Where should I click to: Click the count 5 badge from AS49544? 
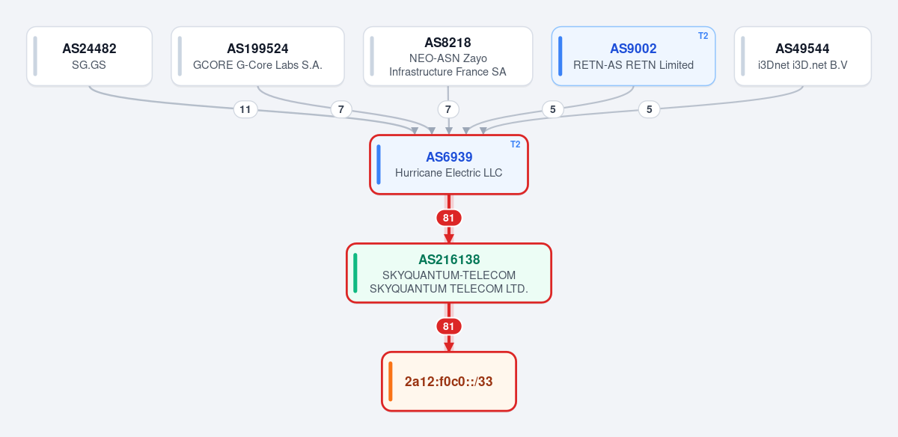(649, 110)
